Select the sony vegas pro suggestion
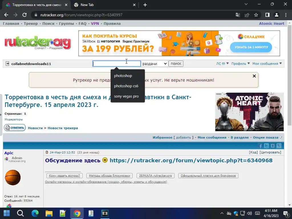The width and height of the screenshot is (292, 219). (127, 96)
